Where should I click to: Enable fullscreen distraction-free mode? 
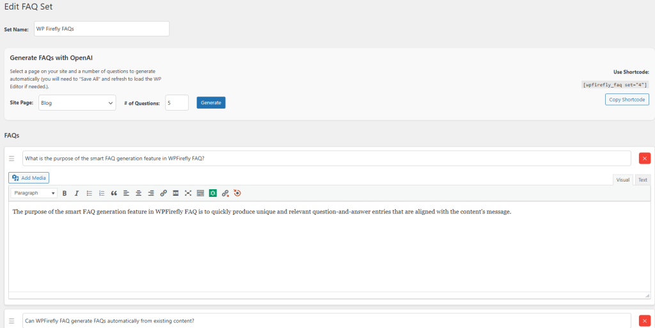(188, 193)
